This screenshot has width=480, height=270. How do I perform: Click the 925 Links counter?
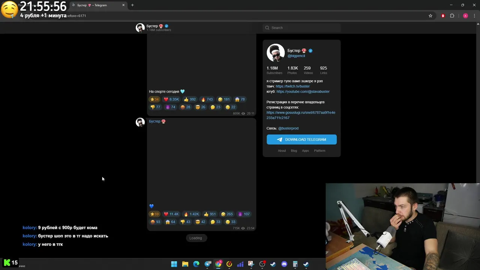324,70
